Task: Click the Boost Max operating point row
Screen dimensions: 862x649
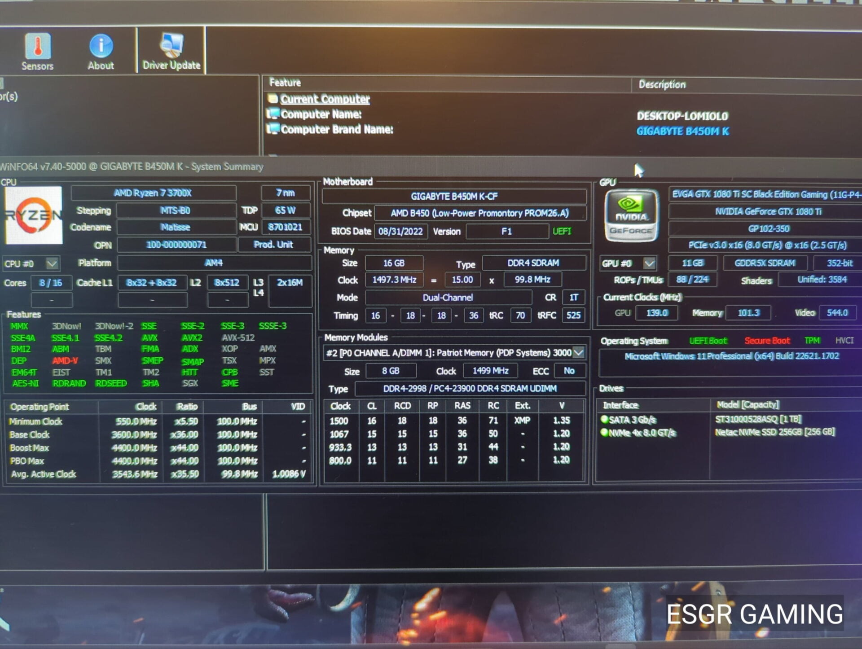Action: [158, 448]
